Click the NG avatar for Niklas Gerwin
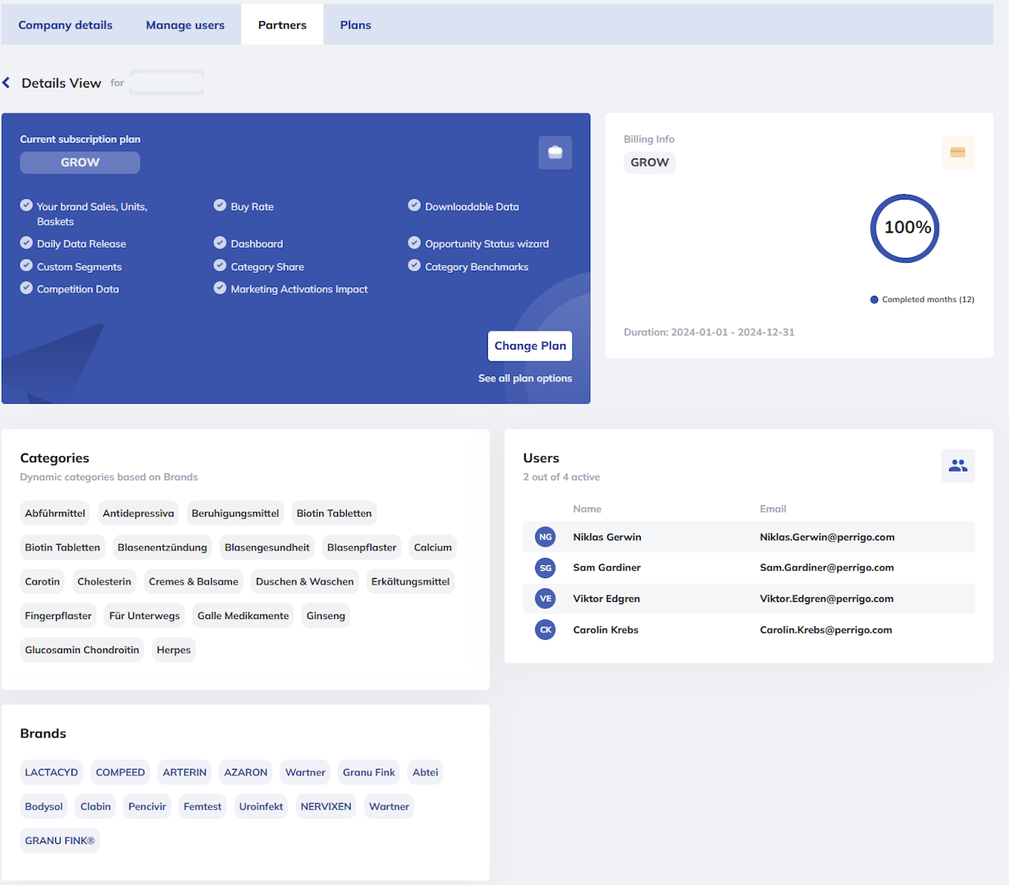The height and width of the screenshot is (885, 1009). click(545, 537)
